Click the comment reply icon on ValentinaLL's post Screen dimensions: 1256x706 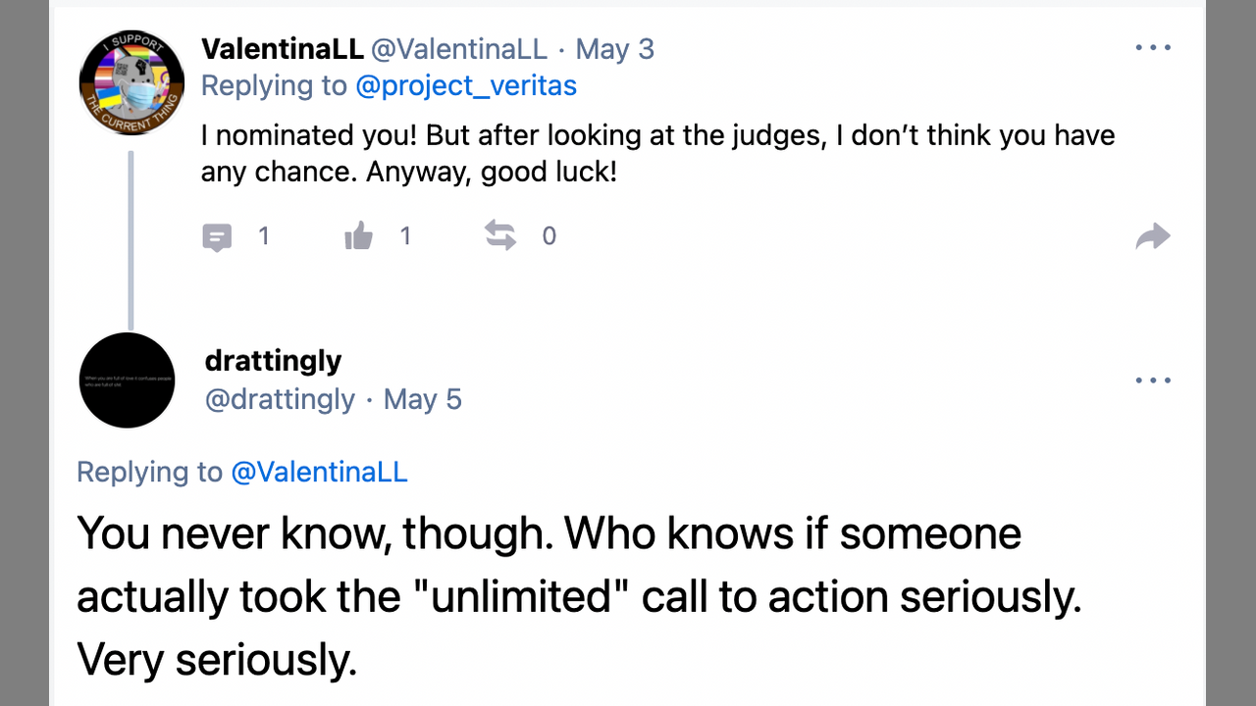217,237
